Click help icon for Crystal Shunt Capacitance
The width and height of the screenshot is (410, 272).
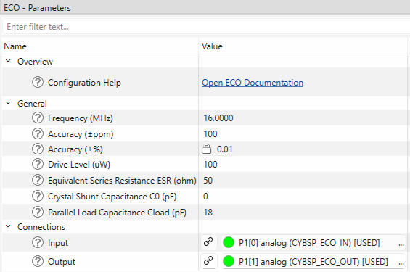coord(38,197)
